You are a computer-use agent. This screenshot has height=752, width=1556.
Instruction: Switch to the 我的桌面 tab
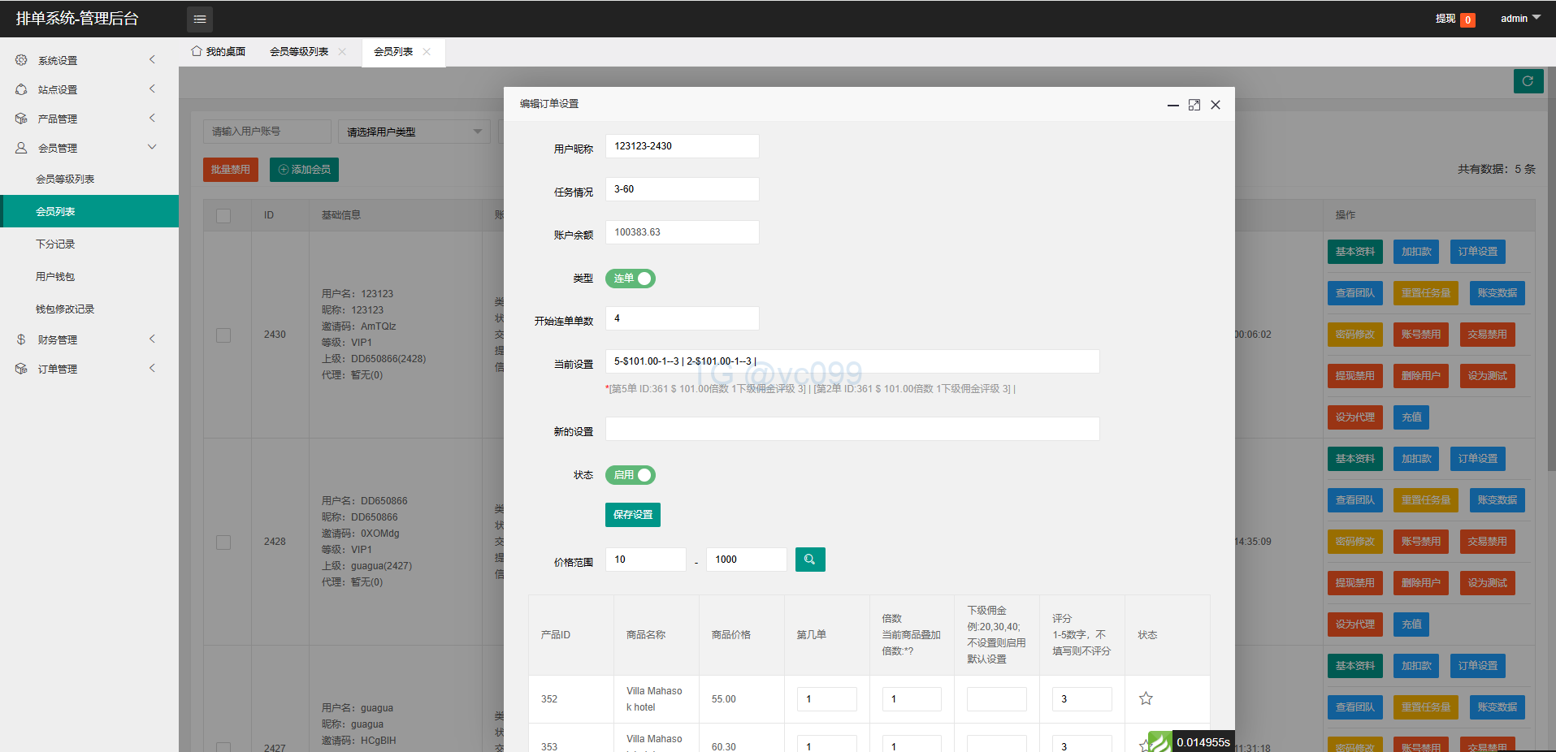[x=219, y=52]
